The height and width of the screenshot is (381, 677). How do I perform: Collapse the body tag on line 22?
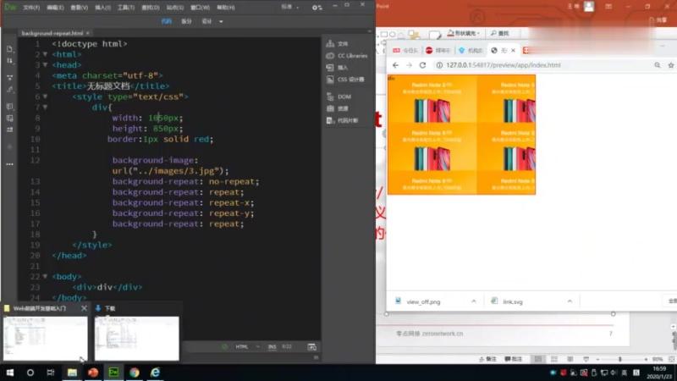[x=45, y=277]
